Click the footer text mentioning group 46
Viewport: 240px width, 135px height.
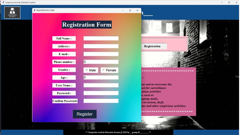tap(118, 132)
